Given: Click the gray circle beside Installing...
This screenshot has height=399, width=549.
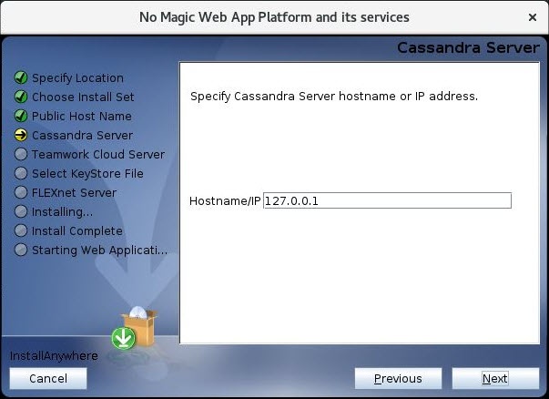Looking at the screenshot, I should point(21,211).
